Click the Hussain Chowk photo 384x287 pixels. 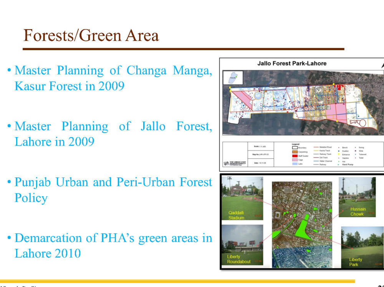(x=357, y=197)
